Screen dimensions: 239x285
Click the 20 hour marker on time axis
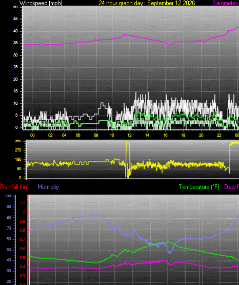[201, 135]
